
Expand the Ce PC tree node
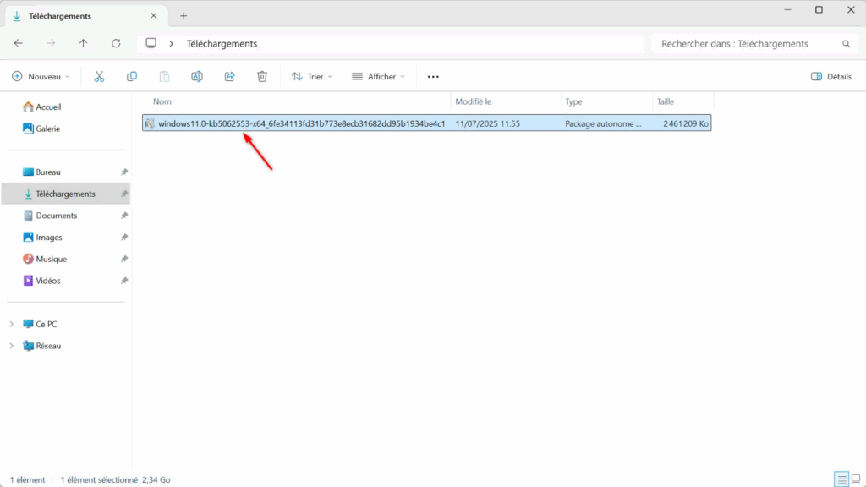click(11, 324)
